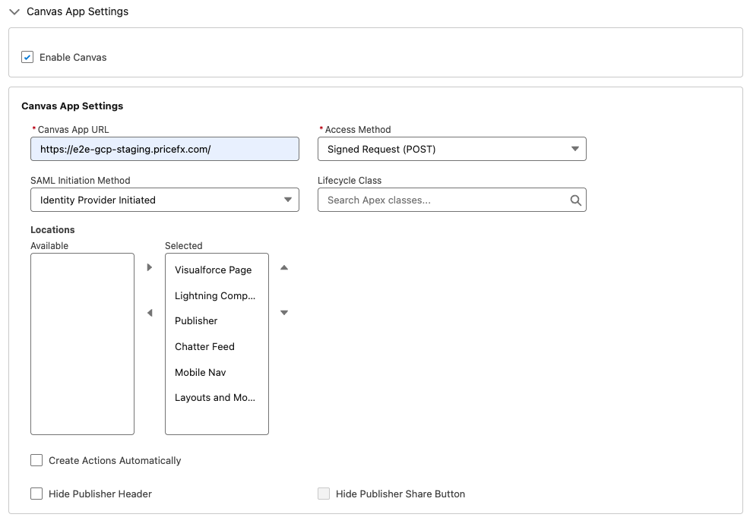Select Layouts and Mobile Cards location
Screen dimensions: 750x530
(215, 397)
